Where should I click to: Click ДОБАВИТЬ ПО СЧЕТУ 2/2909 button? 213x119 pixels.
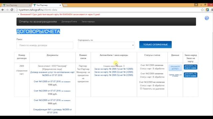[x=190, y=75]
